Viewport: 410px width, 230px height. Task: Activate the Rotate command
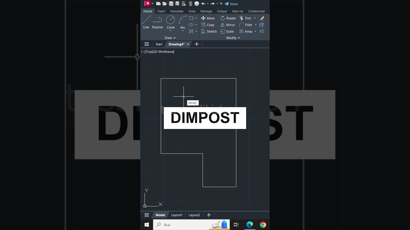228,18
